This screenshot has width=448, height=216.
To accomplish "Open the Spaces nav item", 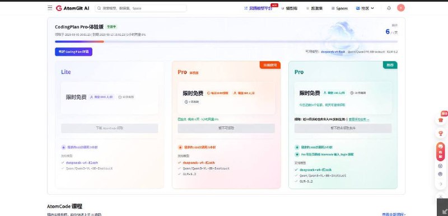I will [340, 8].
